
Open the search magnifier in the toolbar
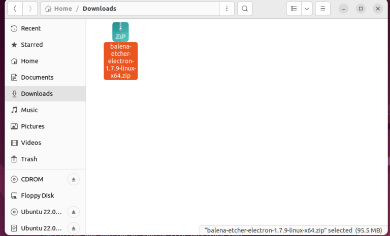(x=245, y=9)
